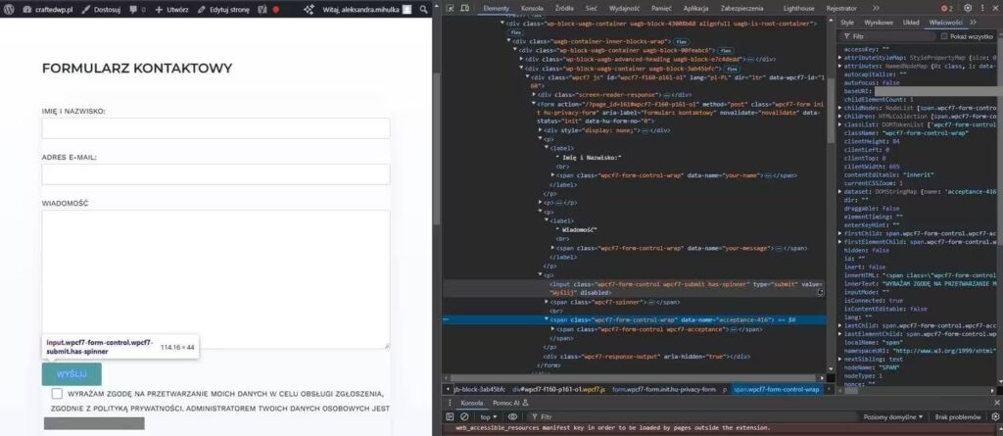Open the Pomoc AI drawer tab
Image resolution: width=1003 pixels, height=436 pixels.
click(x=509, y=404)
